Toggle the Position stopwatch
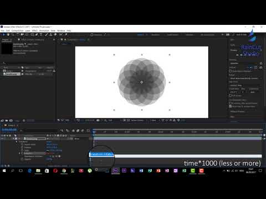This screenshot has height=199, width=266. [22, 148]
